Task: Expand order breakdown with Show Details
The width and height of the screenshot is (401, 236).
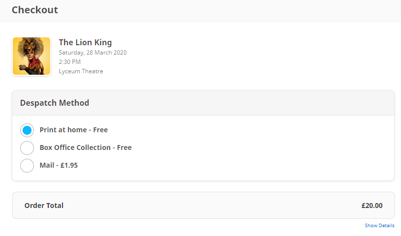Action: point(379,226)
